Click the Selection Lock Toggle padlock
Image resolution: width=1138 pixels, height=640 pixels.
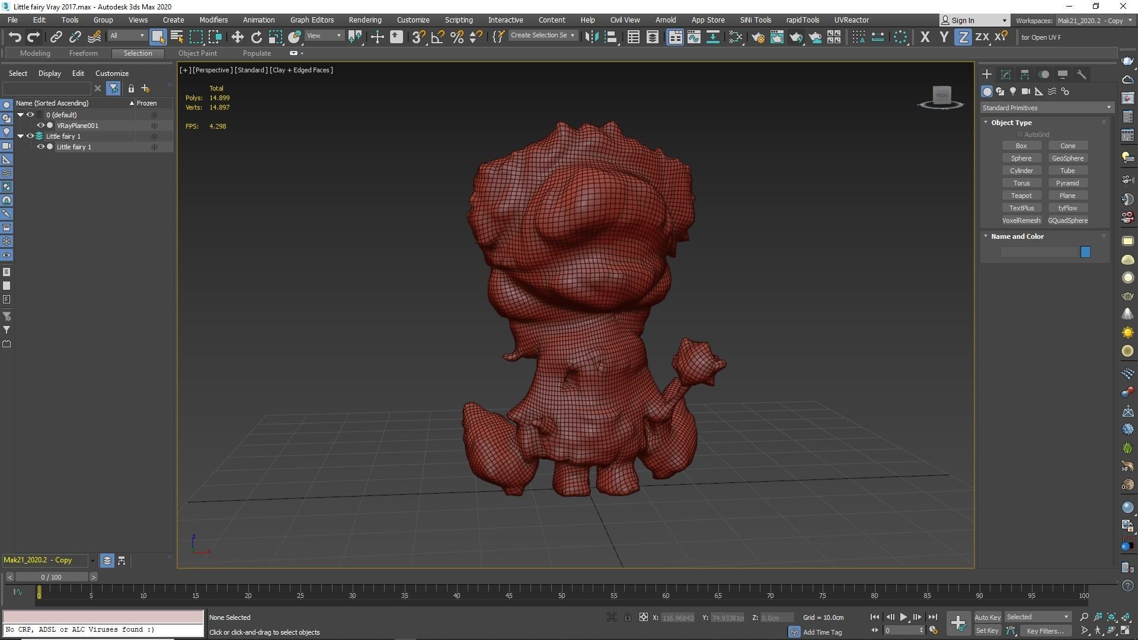[x=627, y=617]
